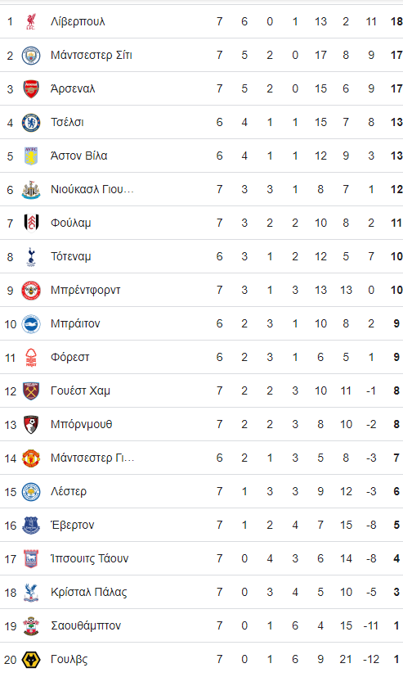Click the Μπράιτον team name

[x=75, y=324]
